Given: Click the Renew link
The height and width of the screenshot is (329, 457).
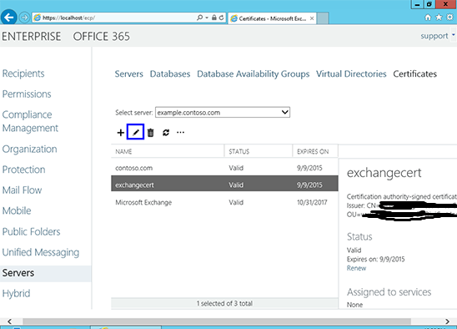Looking at the screenshot, I should (356, 268).
